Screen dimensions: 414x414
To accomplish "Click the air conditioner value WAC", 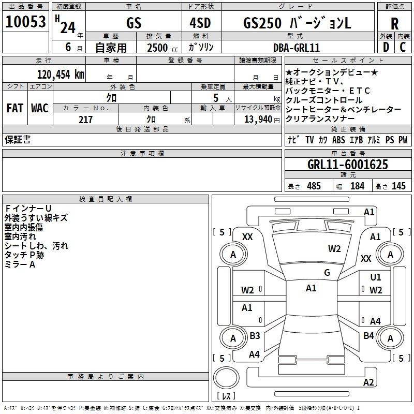I will 40,108.
